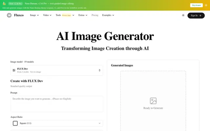
Task: Click the 'Image model · 19 models' label
Action: [x=22, y=62]
